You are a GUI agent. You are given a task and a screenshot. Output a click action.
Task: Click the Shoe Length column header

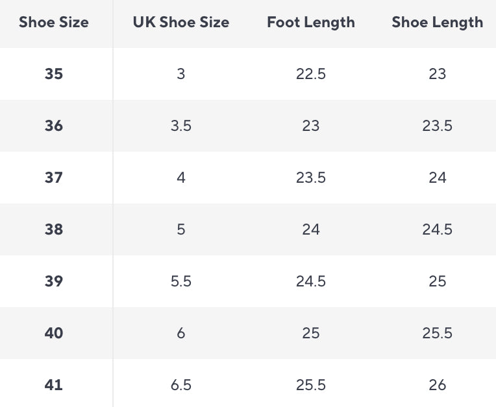pyautogui.click(x=437, y=22)
